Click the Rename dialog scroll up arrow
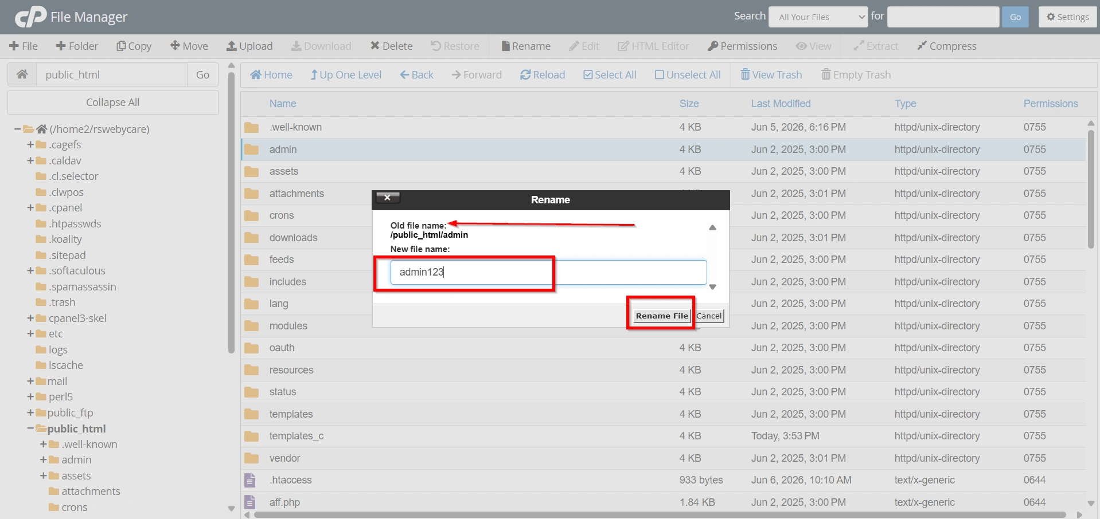Screen dimensions: 1100x519 [x=712, y=227]
